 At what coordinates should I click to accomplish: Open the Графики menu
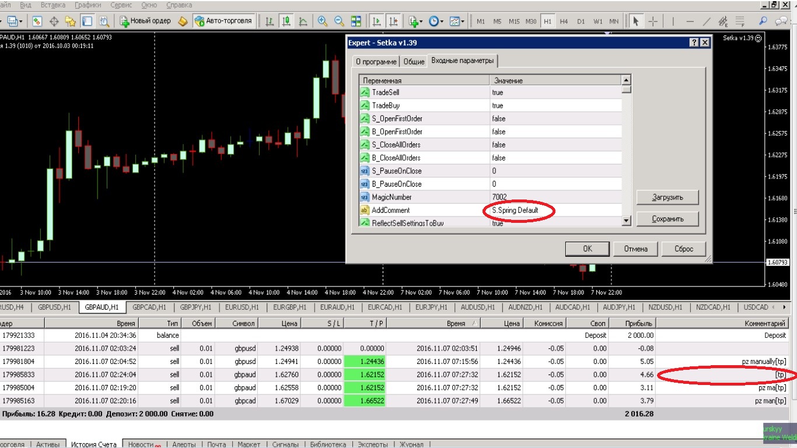[x=88, y=5]
